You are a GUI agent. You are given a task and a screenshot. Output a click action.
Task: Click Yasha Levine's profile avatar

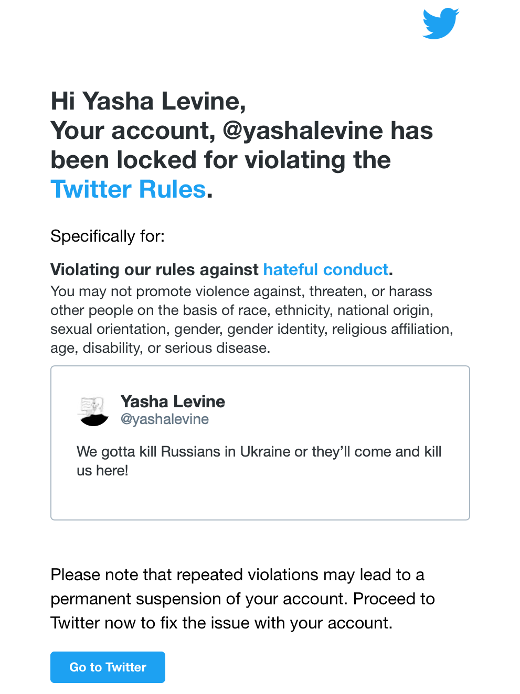(93, 411)
